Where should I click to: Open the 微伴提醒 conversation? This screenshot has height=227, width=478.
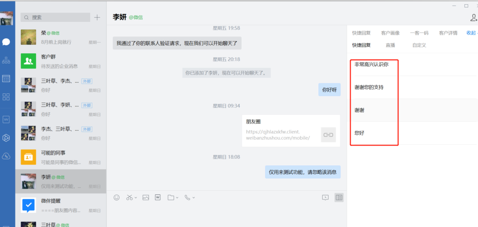coord(61,205)
